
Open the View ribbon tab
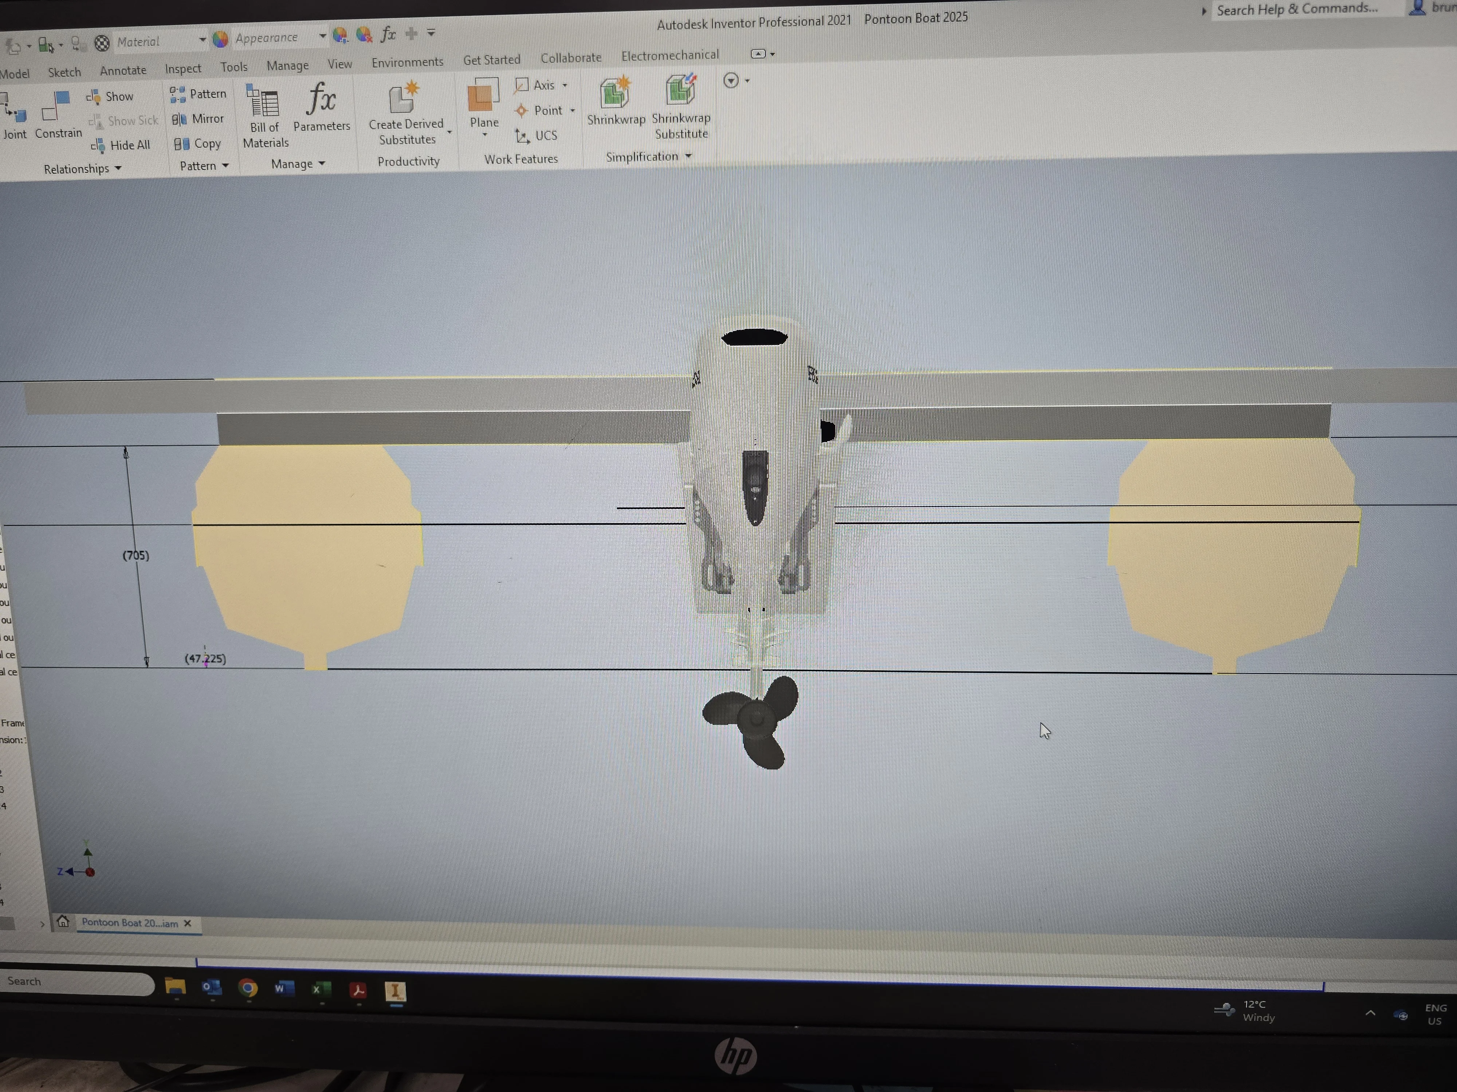coord(340,64)
